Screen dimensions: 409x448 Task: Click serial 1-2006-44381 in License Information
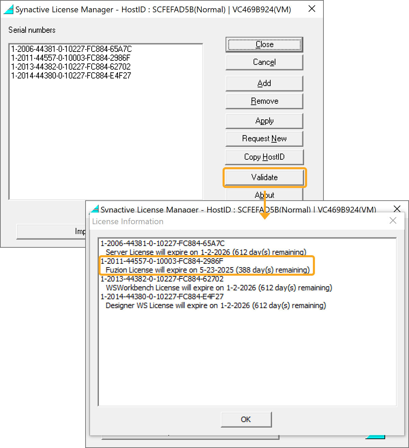click(x=163, y=243)
